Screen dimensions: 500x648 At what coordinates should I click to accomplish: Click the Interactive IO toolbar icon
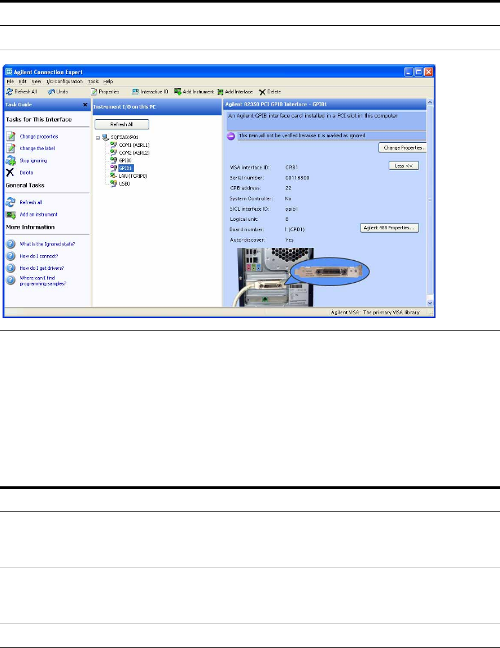[x=135, y=91]
